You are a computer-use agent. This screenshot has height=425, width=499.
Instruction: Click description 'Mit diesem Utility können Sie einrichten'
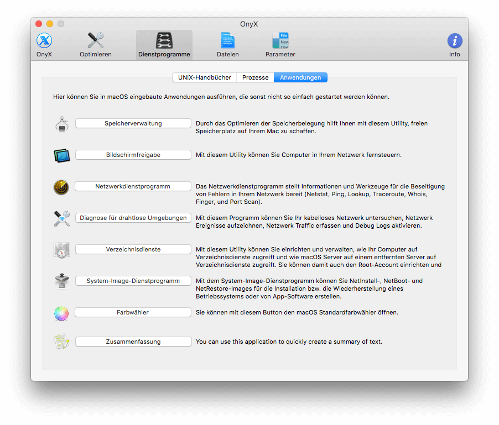(x=319, y=257)
